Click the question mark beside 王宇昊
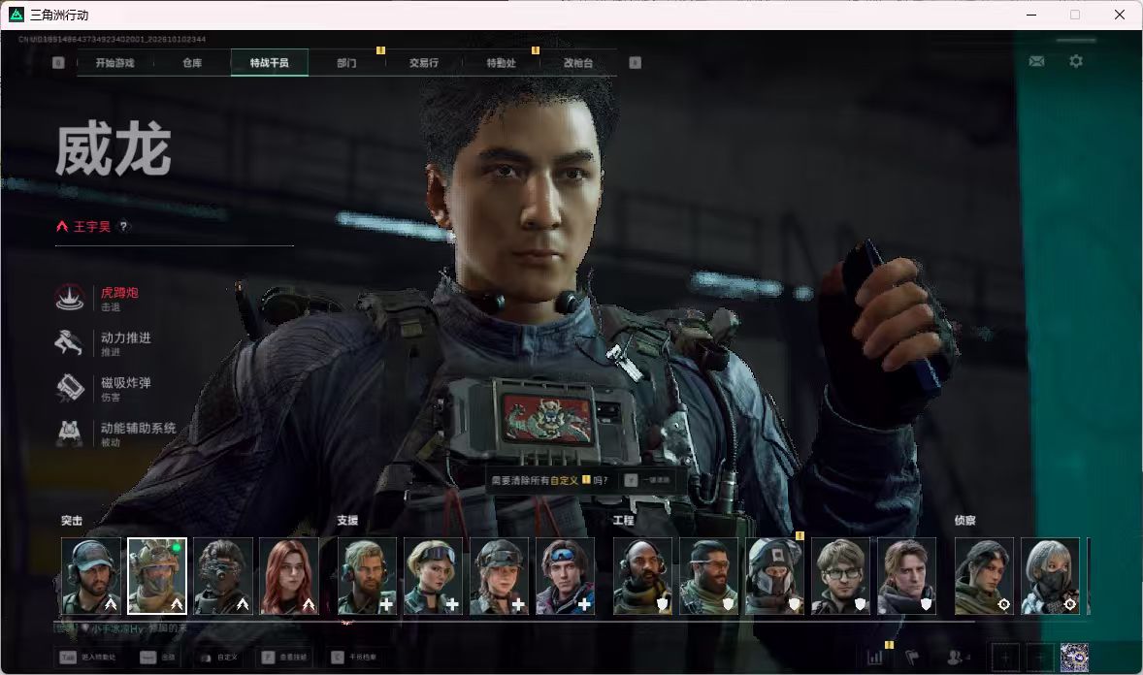Viewport: 1143px width, 675px height. click(123, 227)
